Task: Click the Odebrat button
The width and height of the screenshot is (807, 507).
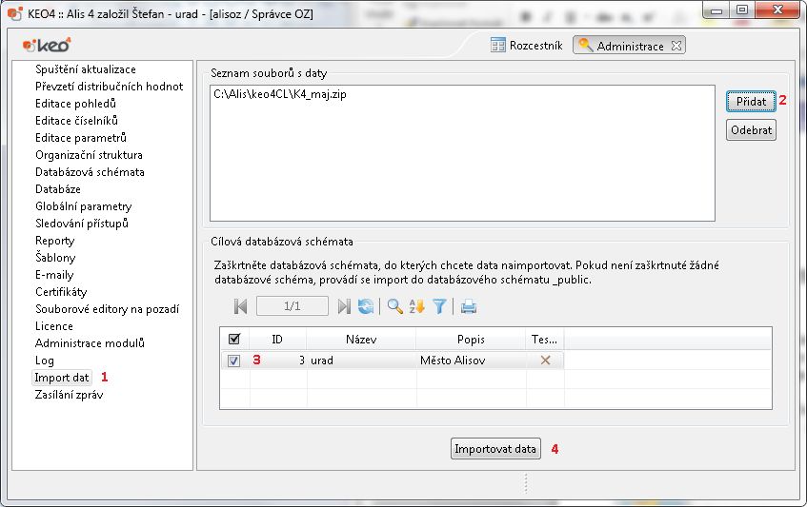Action: [x=751, y=130]
